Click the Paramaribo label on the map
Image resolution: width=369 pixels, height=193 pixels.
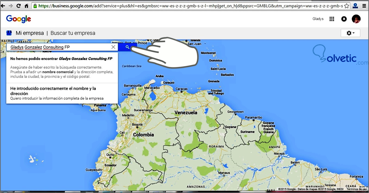(x=253, y=117)
